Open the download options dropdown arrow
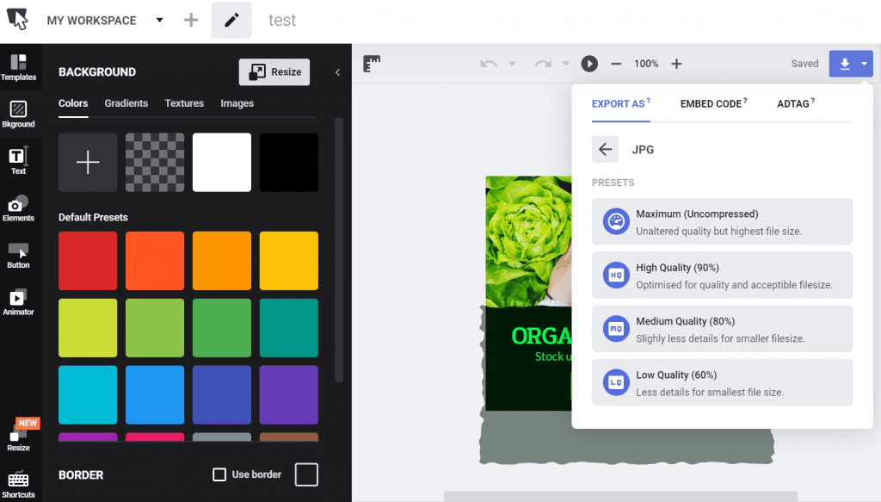 click(864, 64)
